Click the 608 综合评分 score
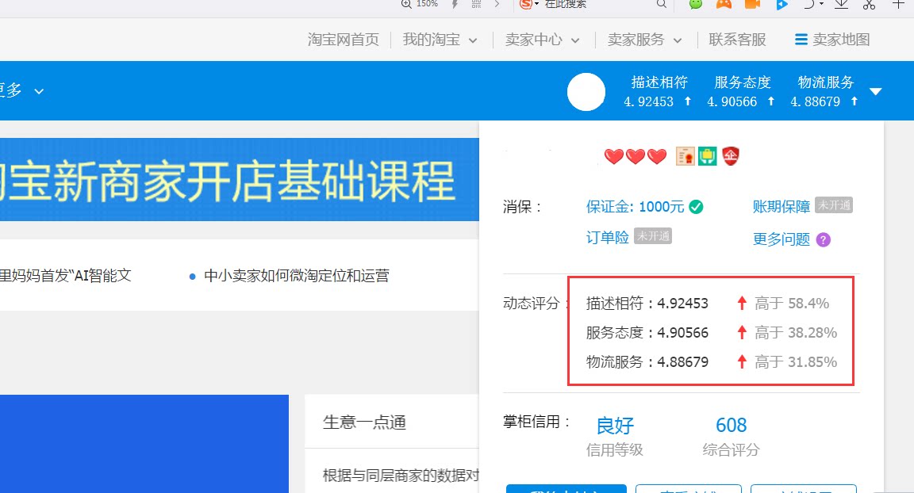 coord(731,425)
